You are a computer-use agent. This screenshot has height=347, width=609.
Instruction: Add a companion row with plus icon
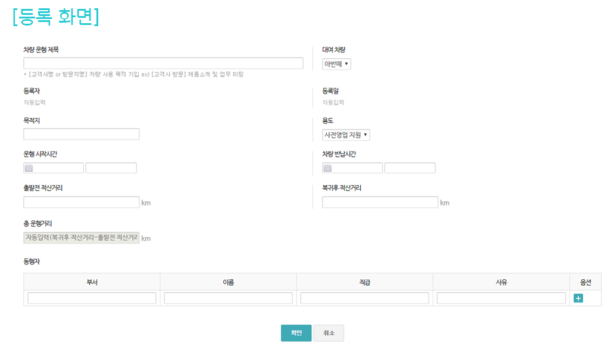coord(578,298)
